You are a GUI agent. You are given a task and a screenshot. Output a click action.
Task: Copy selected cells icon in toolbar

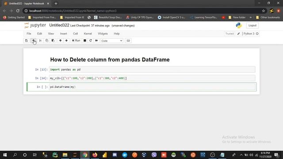pyautogui.click(x=47, y=41)
